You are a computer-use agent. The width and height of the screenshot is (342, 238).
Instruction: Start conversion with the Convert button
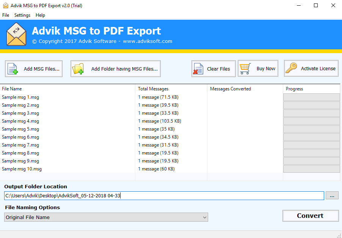click(x=311, y=216)
